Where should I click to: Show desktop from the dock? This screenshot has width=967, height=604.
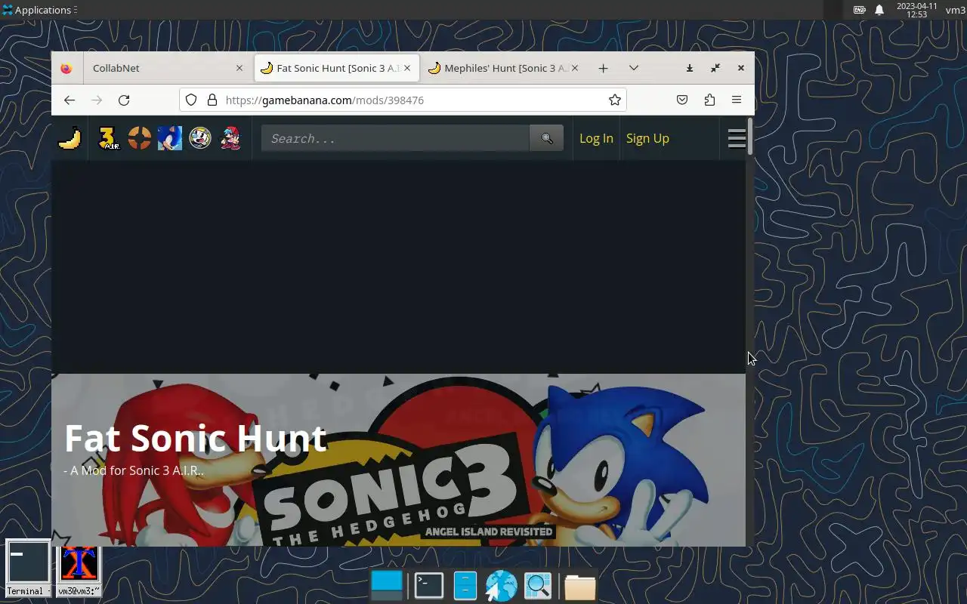point(388,586)
